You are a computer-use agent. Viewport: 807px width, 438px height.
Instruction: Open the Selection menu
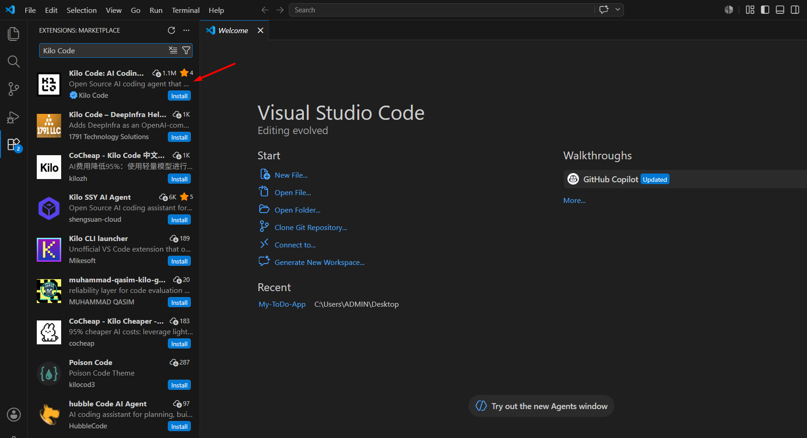tap(82, 10)
